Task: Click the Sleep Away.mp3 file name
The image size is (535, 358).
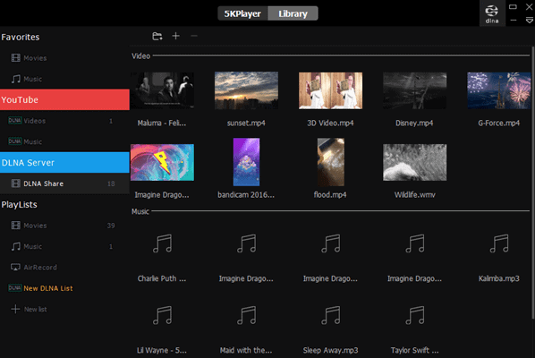Action: click(x=331, y=351)
